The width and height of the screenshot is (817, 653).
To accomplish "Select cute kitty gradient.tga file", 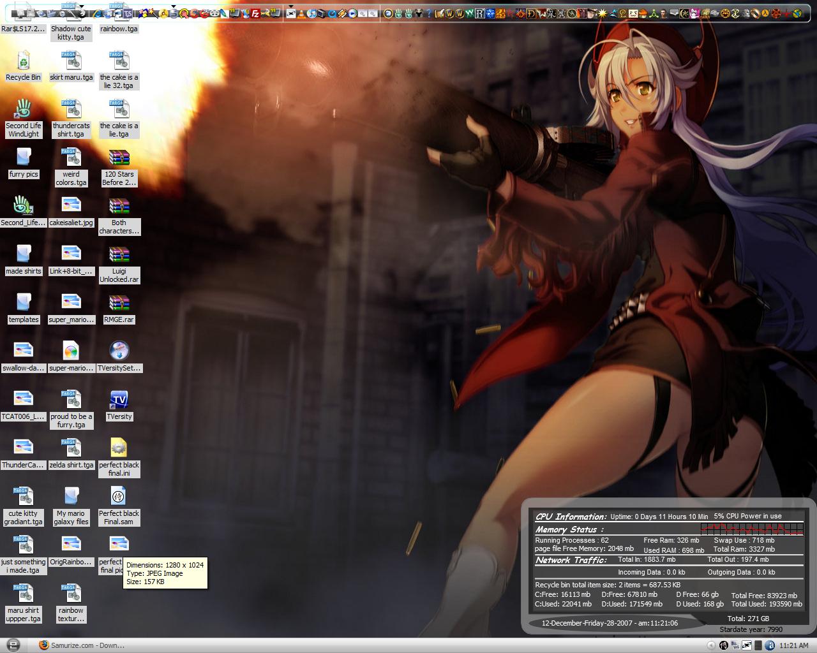I will click(24, 506).
